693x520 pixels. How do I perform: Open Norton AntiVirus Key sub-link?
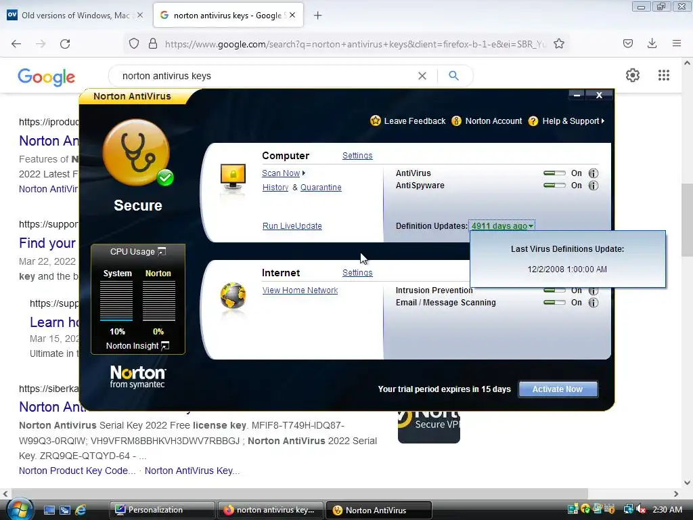click(x=192, y=471)
